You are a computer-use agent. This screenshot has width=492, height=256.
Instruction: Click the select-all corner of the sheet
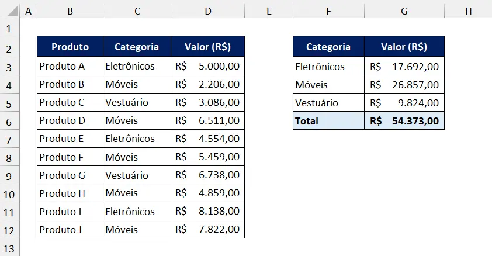(x=9, y=11)
